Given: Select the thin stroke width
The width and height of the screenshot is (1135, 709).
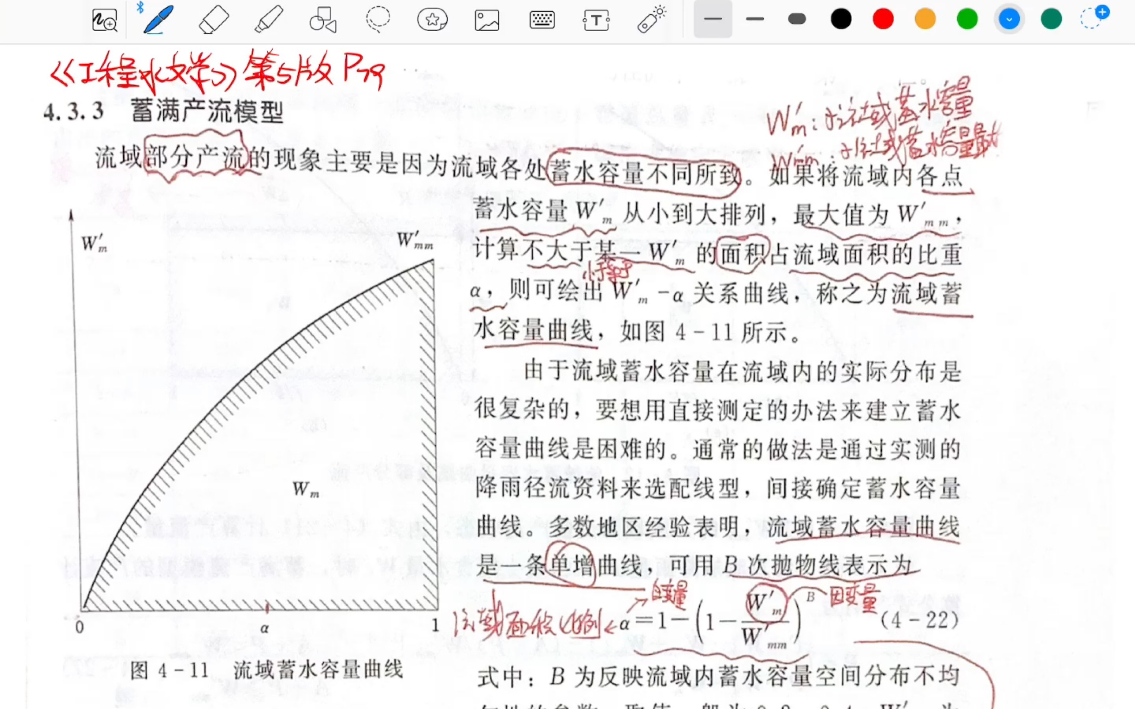Looking at the screenshot, I should [712, 19].
